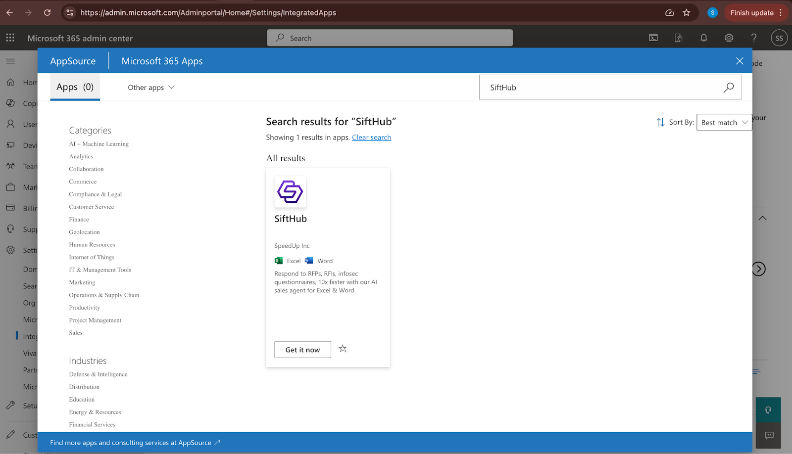Switch to the AppSource header tab
792x454 pixels.
pyautogui.click(x=73, y=61)
